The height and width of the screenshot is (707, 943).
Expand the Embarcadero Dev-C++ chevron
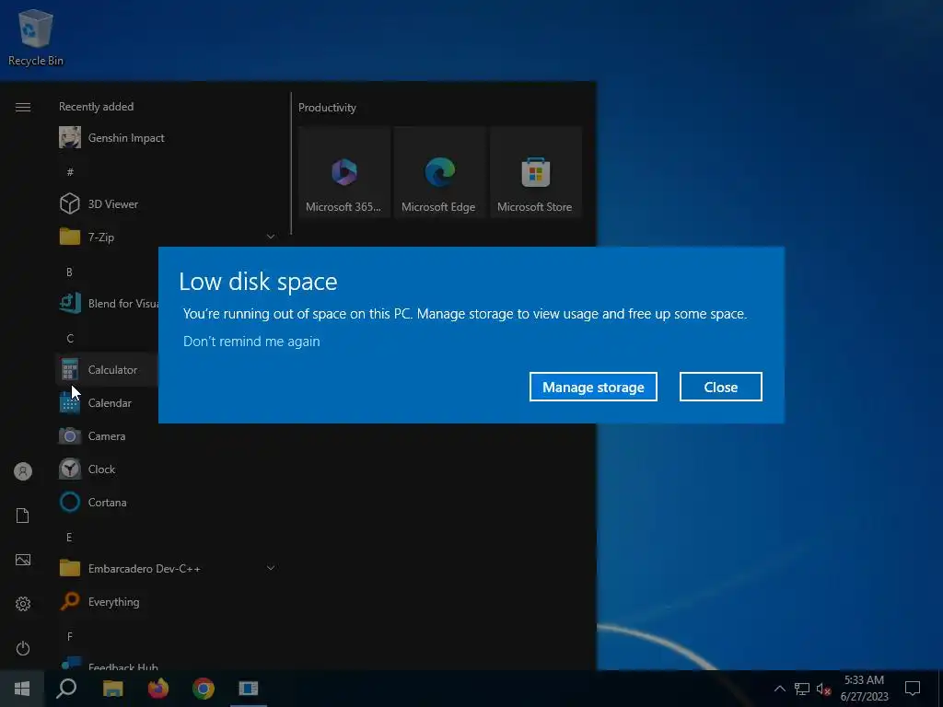[271, 568]
